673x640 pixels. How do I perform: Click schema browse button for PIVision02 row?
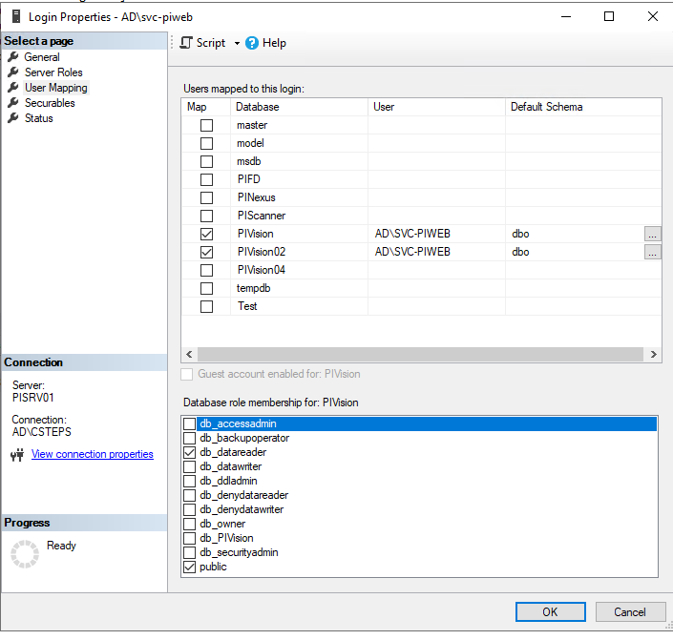652,252
